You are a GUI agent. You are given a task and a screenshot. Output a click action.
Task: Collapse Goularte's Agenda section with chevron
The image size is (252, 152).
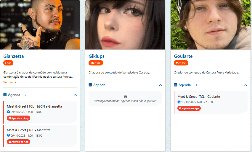[245, 85]
